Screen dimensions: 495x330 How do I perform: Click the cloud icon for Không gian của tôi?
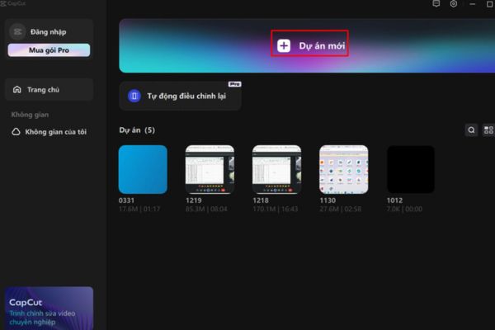pyautogui.click(x=16, y=132)
